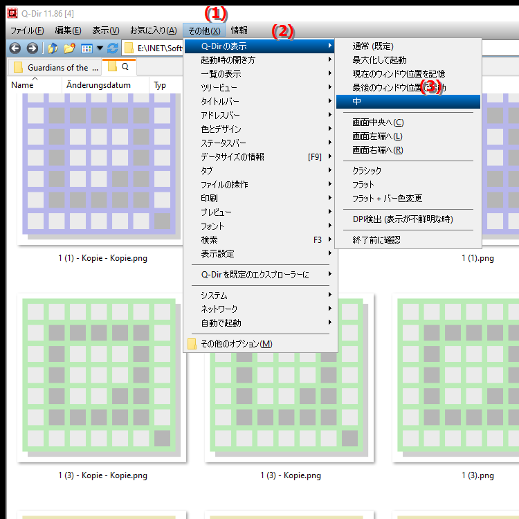Expand the タブ submenu

click(x=259, y=171)
